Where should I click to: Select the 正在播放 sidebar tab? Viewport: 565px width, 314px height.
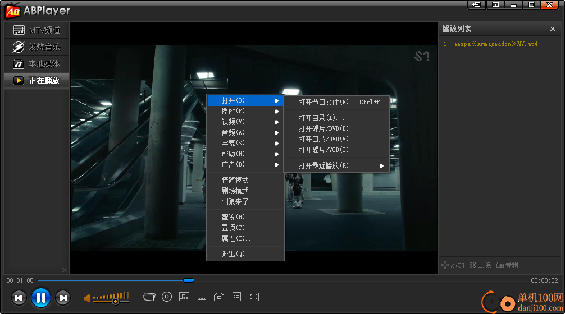(37, 80)
